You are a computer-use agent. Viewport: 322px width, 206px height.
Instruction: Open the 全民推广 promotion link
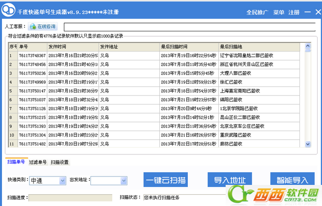[257, 12]
